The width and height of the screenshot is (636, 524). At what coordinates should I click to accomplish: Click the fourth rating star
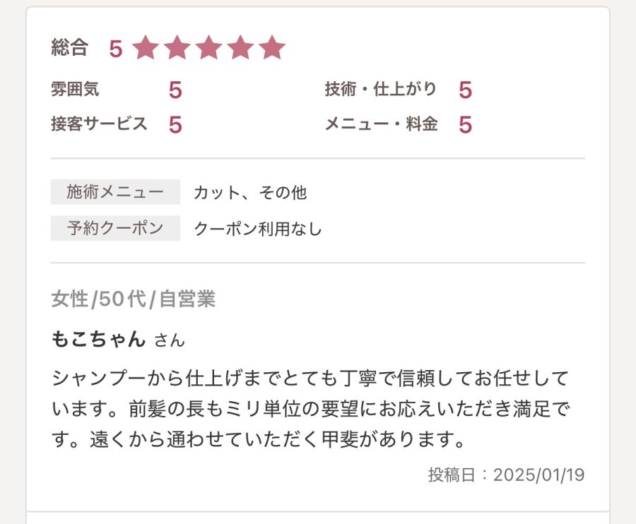point(240,48)
